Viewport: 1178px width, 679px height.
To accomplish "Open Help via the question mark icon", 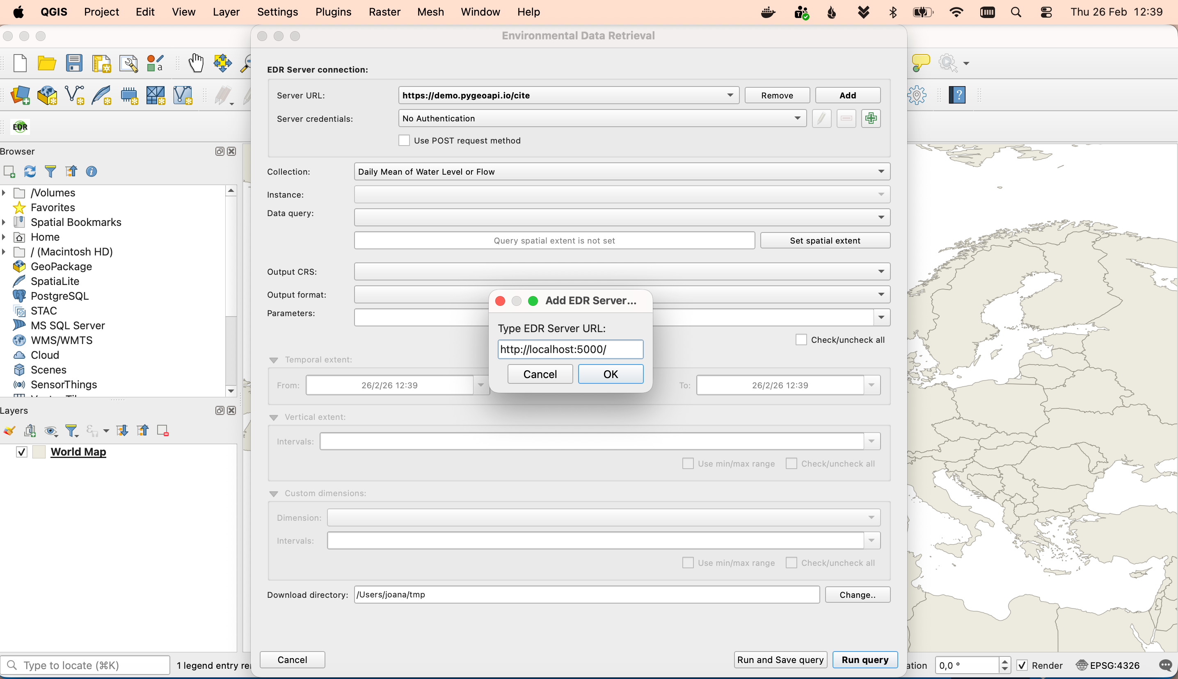I will (x=957, y=96).
